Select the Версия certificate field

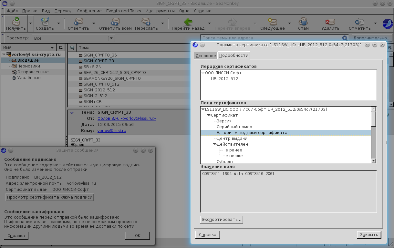pyautogui.click(x=224, y=121)
